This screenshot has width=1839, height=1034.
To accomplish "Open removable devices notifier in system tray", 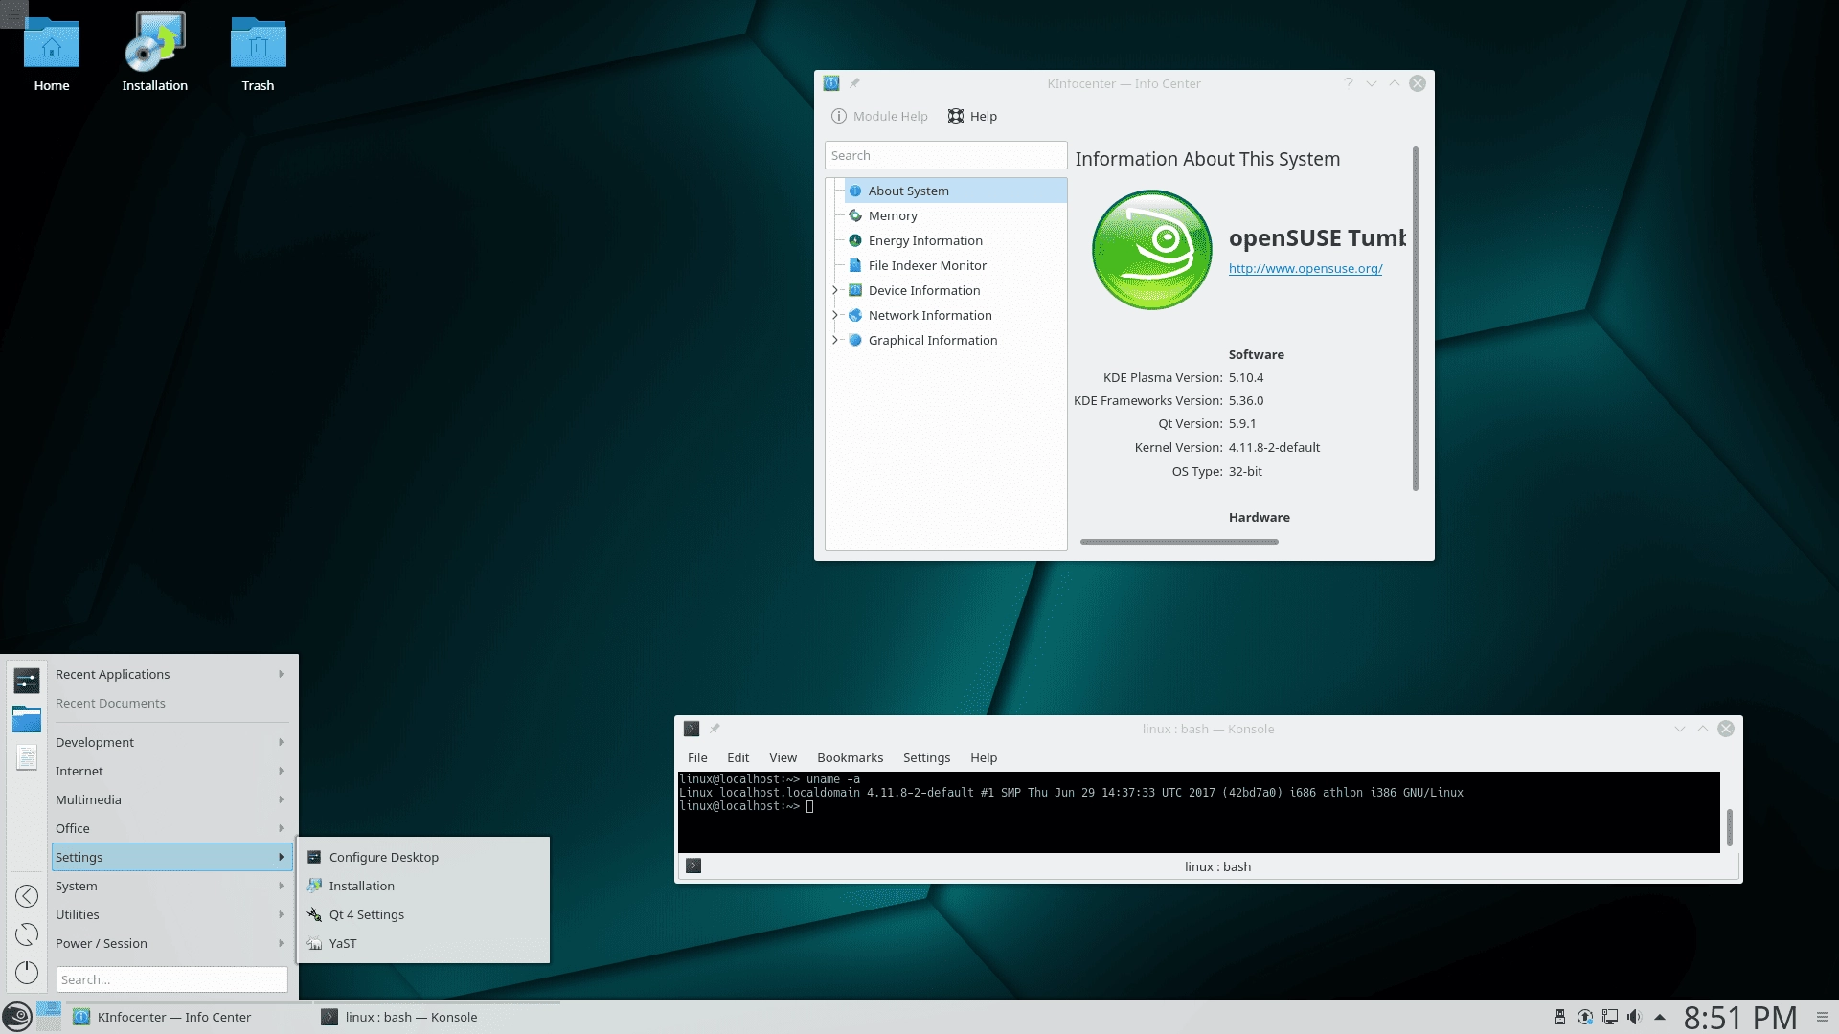I will click(x=1560, y=1017).
